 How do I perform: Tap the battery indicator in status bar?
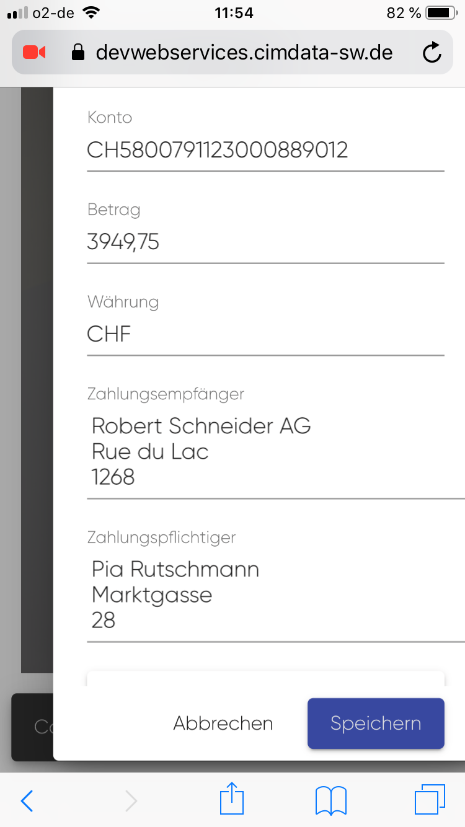click(442, 12)
